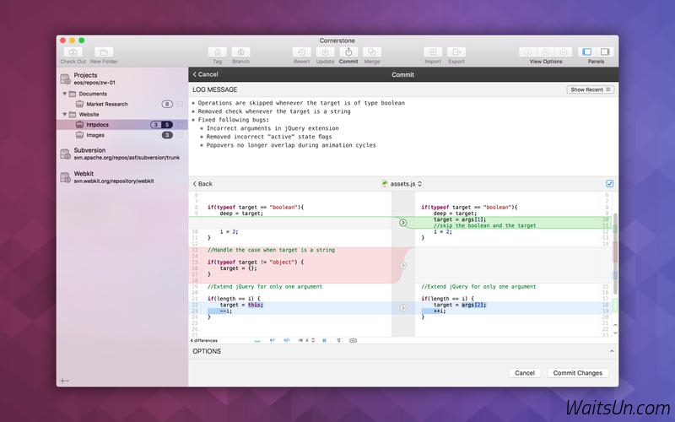Screen dimensions: 675x422
Task: Click the Commit stopwatch toolbar icon
Action: coord(348,52)
